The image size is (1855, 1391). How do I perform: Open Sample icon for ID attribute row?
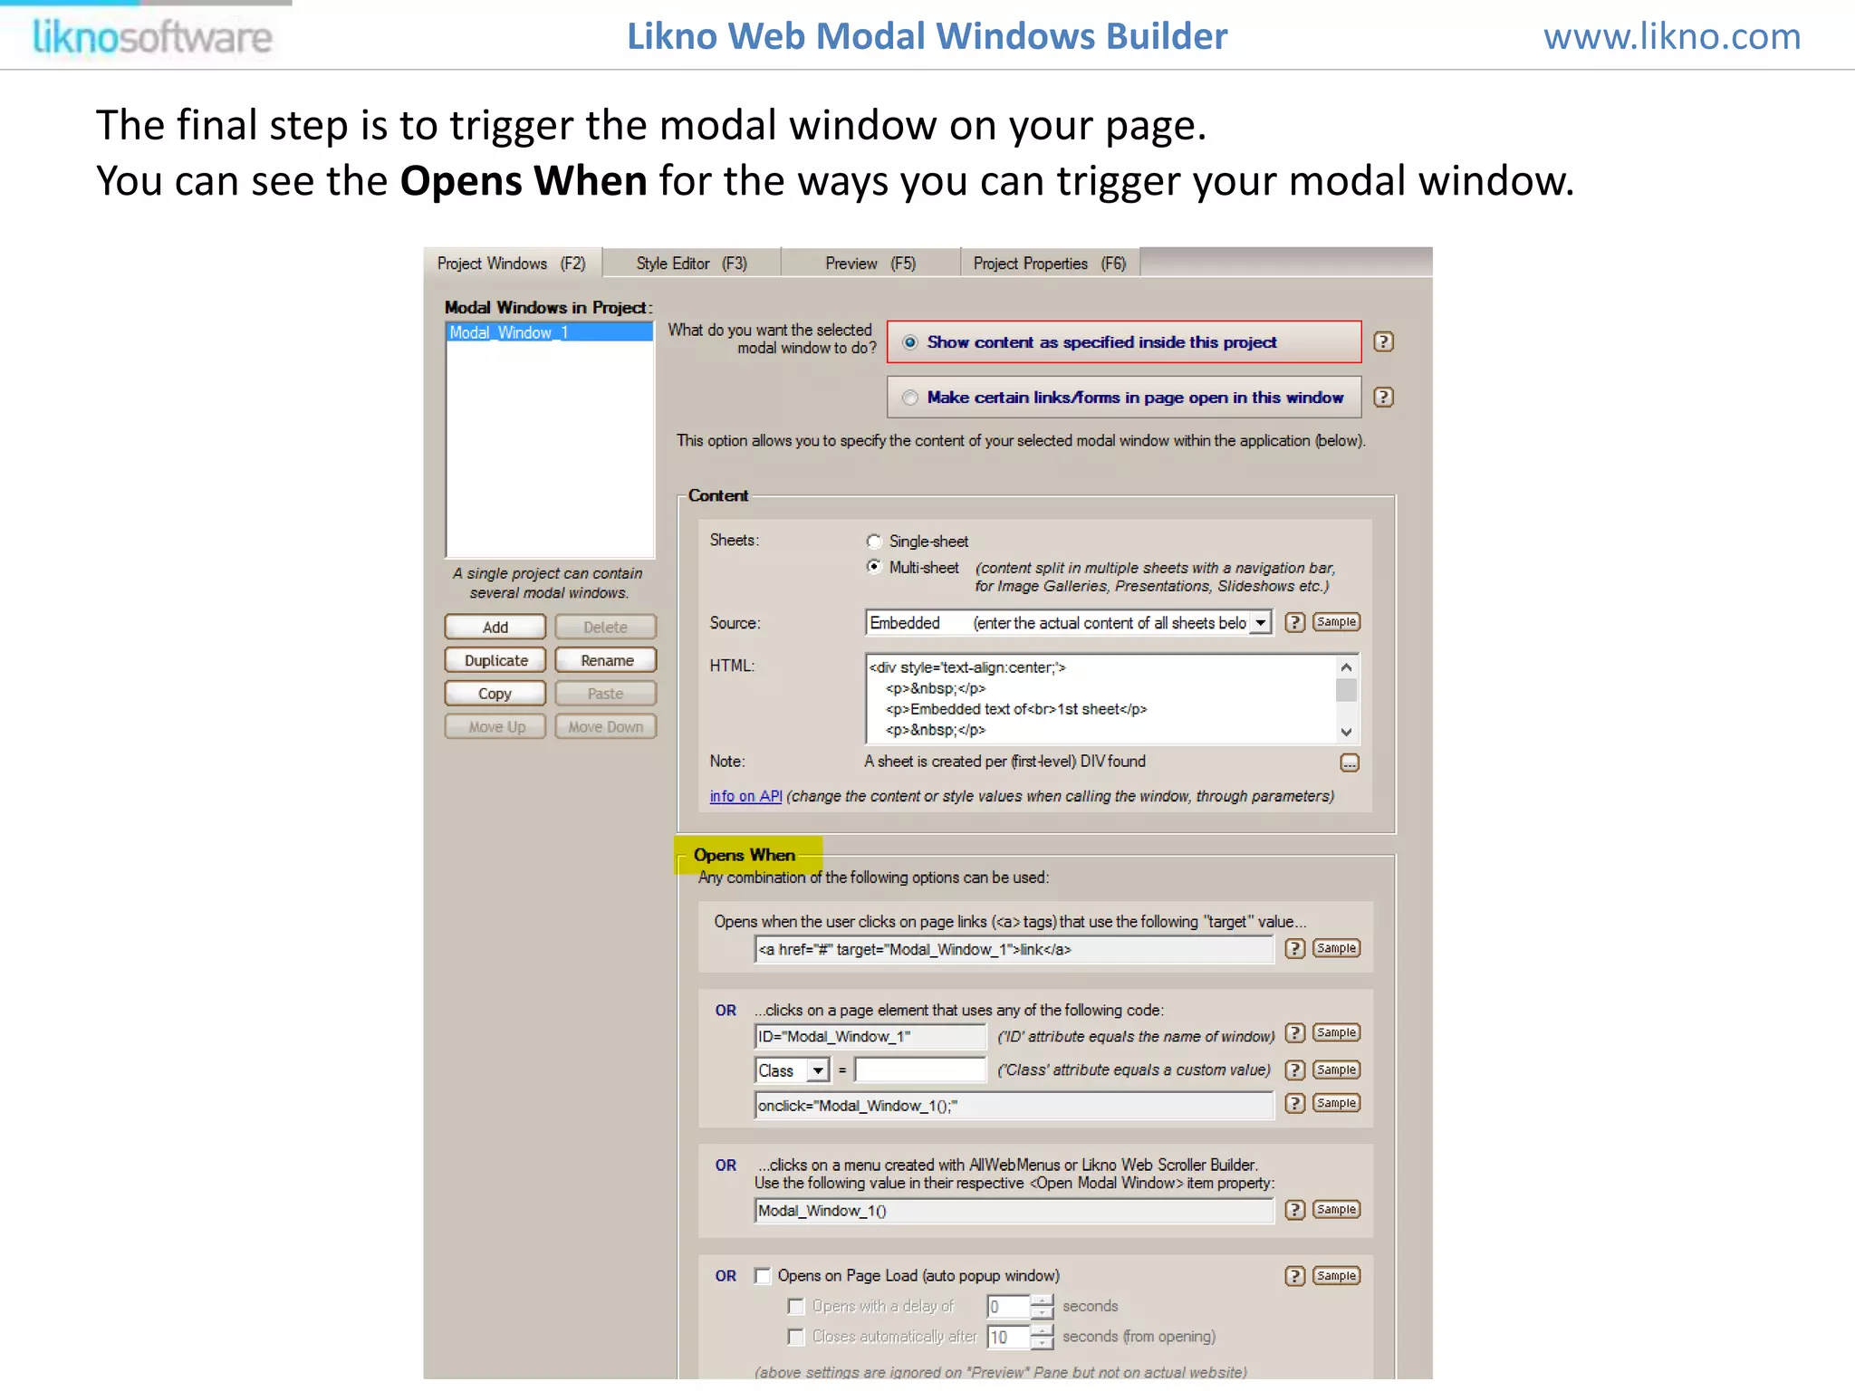(1336, 1033)
